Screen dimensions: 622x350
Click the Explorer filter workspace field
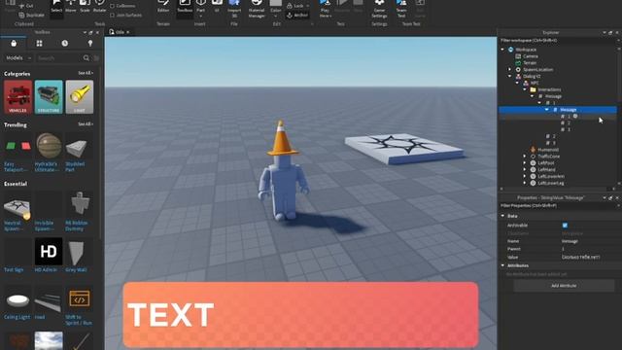point(557,41)
